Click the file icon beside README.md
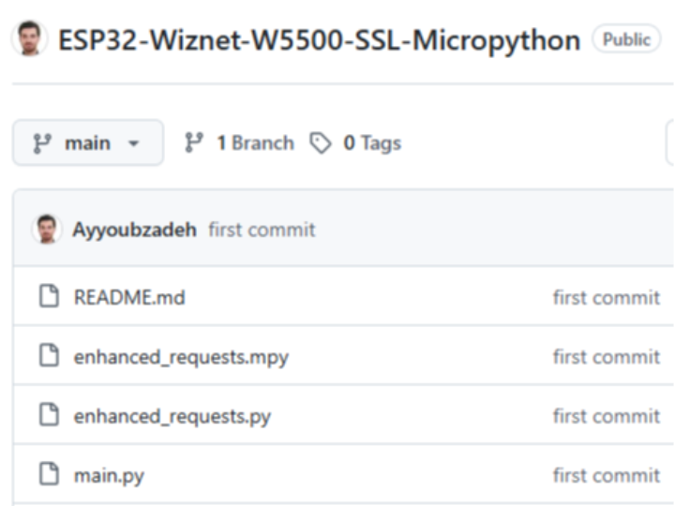 coord(48,298)
